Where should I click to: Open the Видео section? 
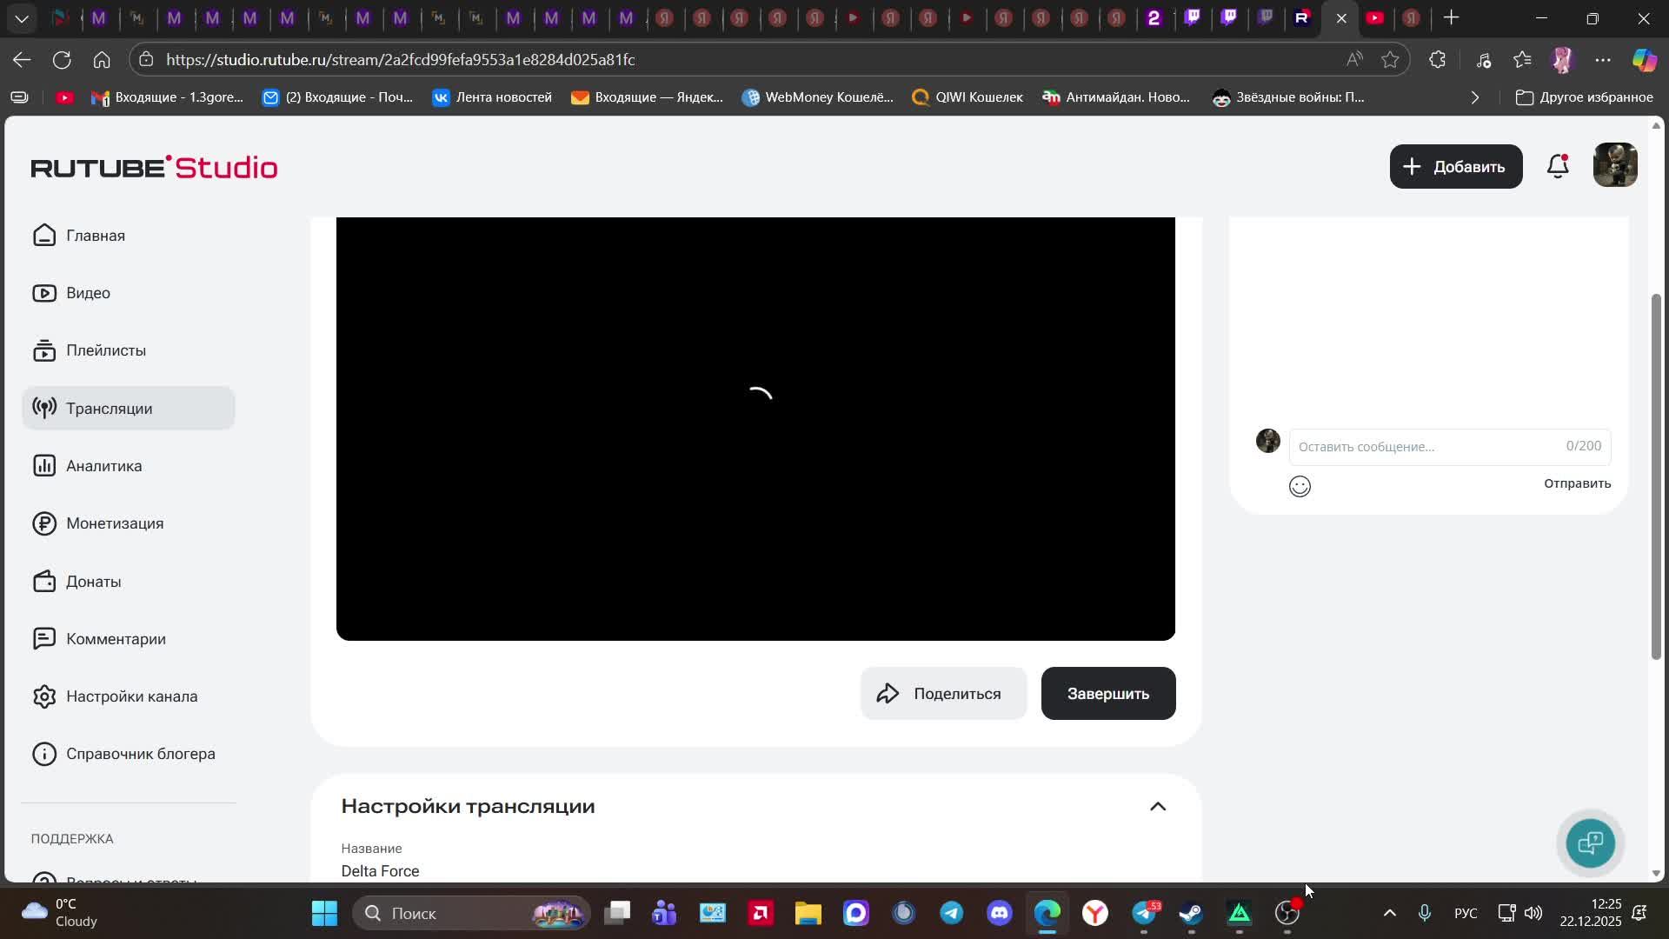[129, 293]
